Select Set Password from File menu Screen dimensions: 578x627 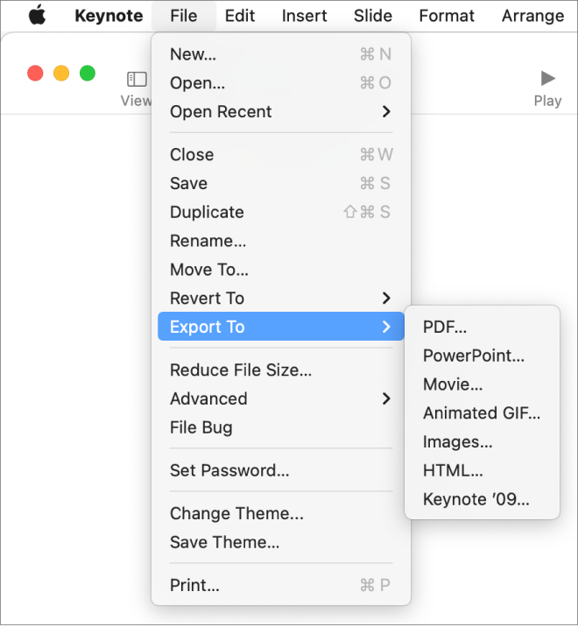pos(229,470)
